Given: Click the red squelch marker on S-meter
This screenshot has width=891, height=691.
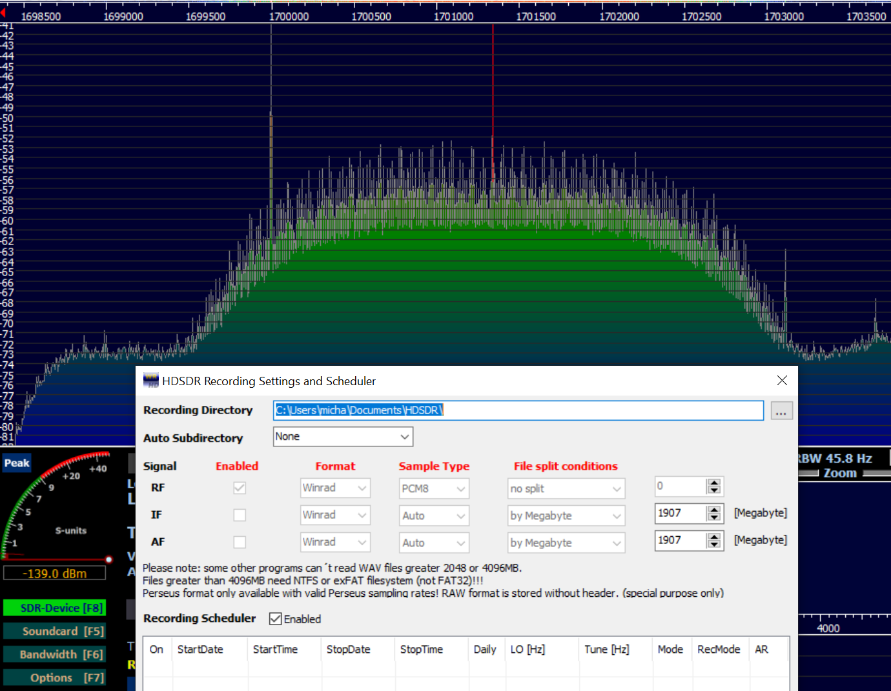Looking at the screenshot, I should (x=109, y=559).
